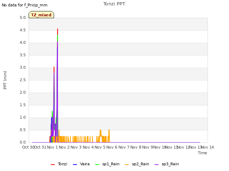Click the PPT (mm) y-axis label
The height and width of the screenshot is (171, 229).
(x=5, y=80)
